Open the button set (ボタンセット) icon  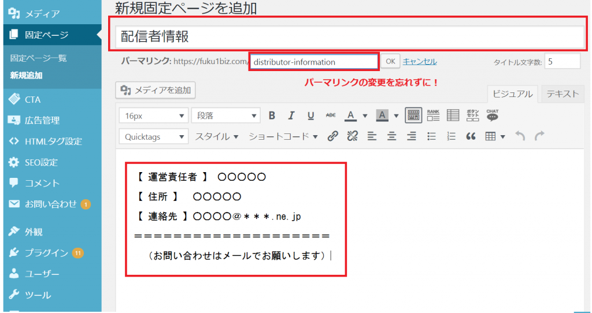pyautogui.click(x=473, y=115)
